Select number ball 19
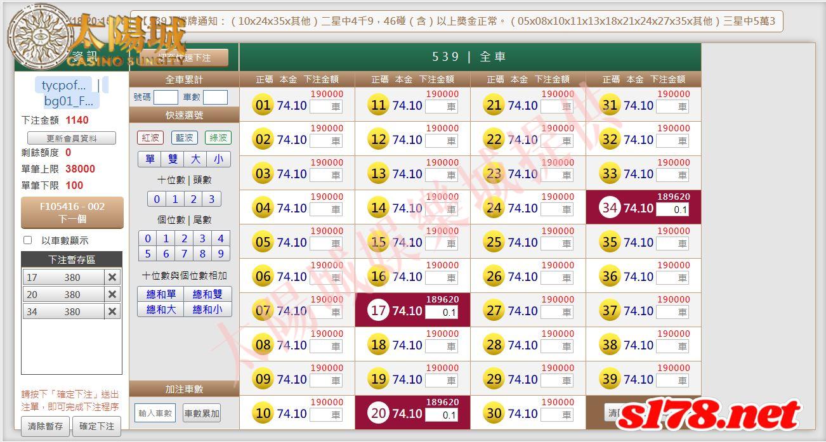This screenshot has height=442, width=826. (x=378, y=379)
